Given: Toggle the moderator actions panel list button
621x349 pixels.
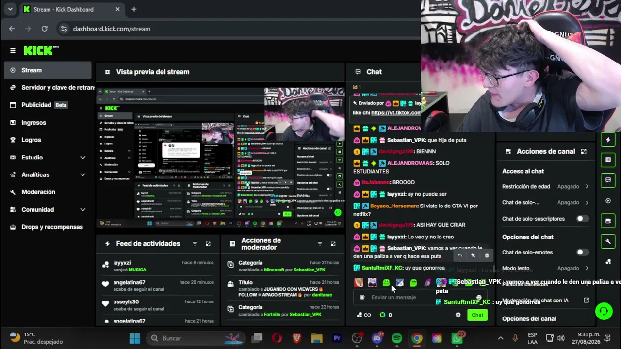Looking at the screenshot, I should (608, 159).
